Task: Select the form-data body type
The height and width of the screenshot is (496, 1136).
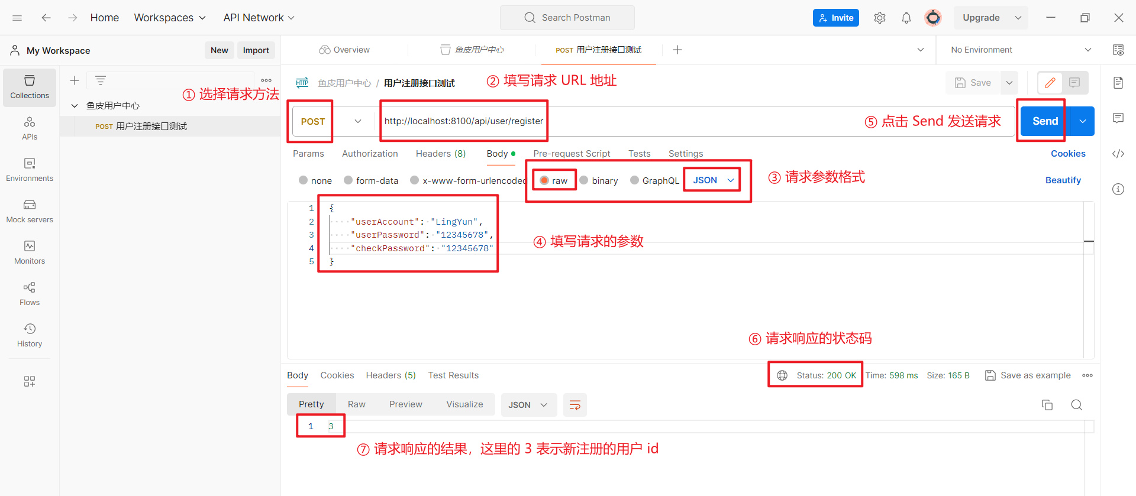Action: tap(348, 180)
